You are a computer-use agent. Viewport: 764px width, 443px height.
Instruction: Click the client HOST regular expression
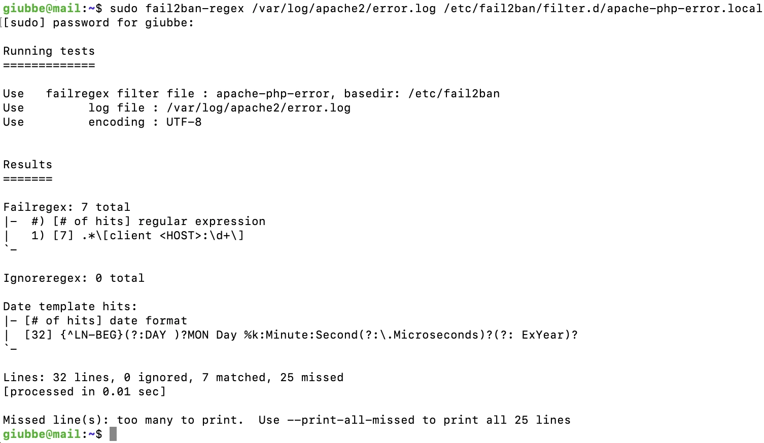163,236
